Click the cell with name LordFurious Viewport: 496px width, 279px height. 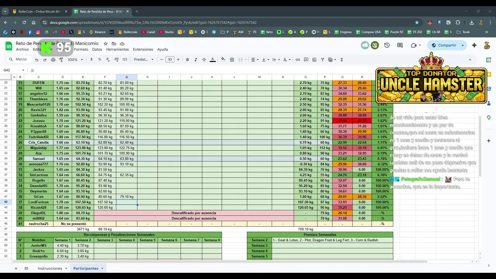[38, 202]
